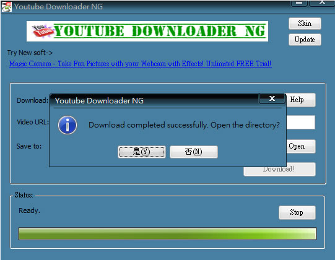Click the green download progress bar
335x260 pixels.
point(167,234)
